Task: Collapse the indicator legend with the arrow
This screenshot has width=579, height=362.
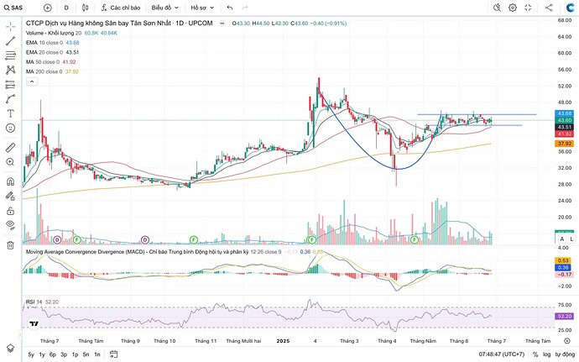Action: pos(32,81)
